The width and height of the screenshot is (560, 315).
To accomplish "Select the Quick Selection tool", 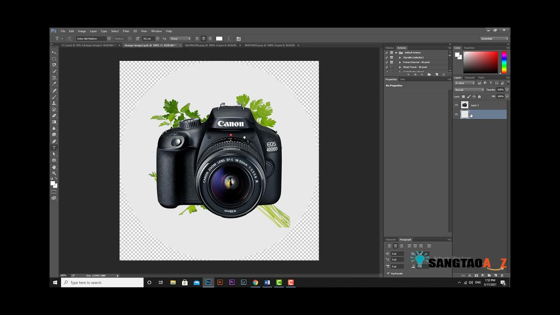I will (54, 70).
